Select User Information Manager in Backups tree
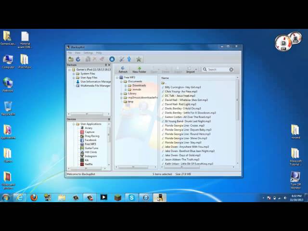This screenshot has width=308, height=231. click(93, 81)
